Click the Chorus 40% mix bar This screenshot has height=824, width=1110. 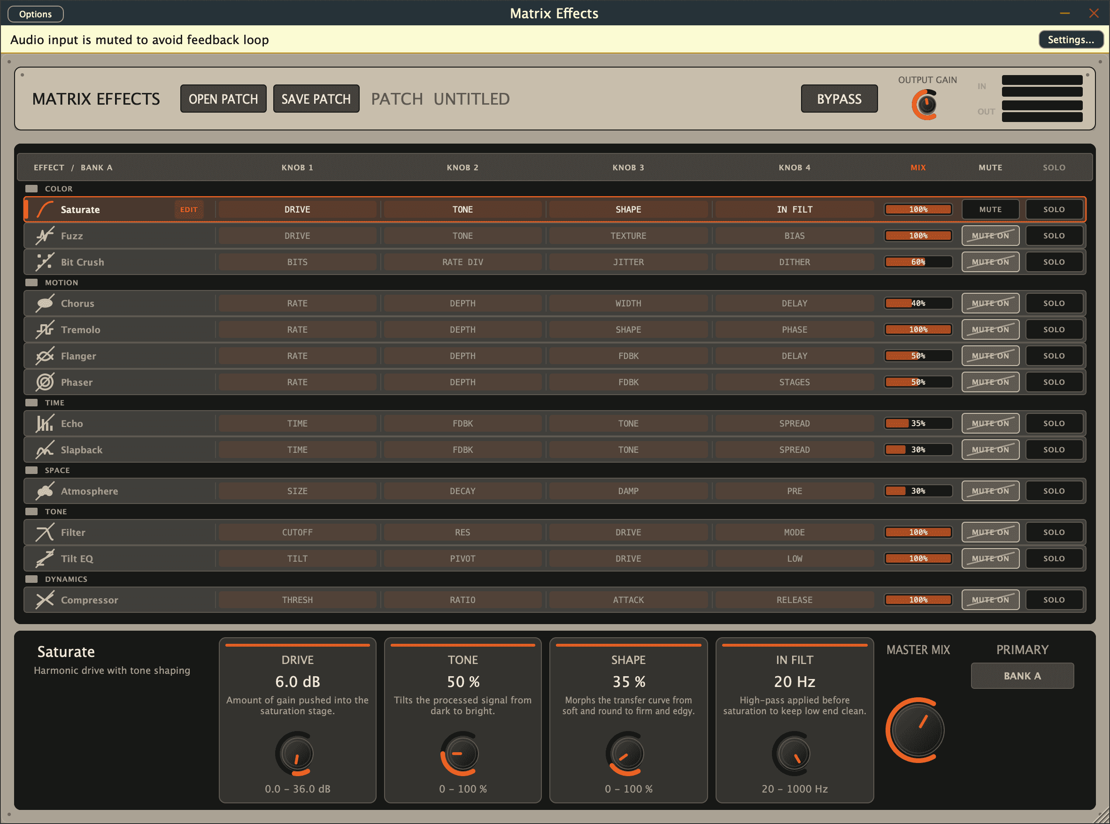pos(918,303)
